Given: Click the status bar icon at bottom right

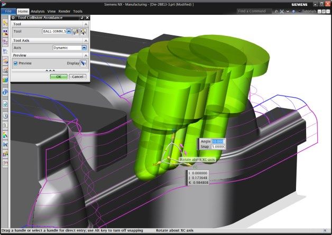Looking at the screenshot, I should (x=325, y=231).
